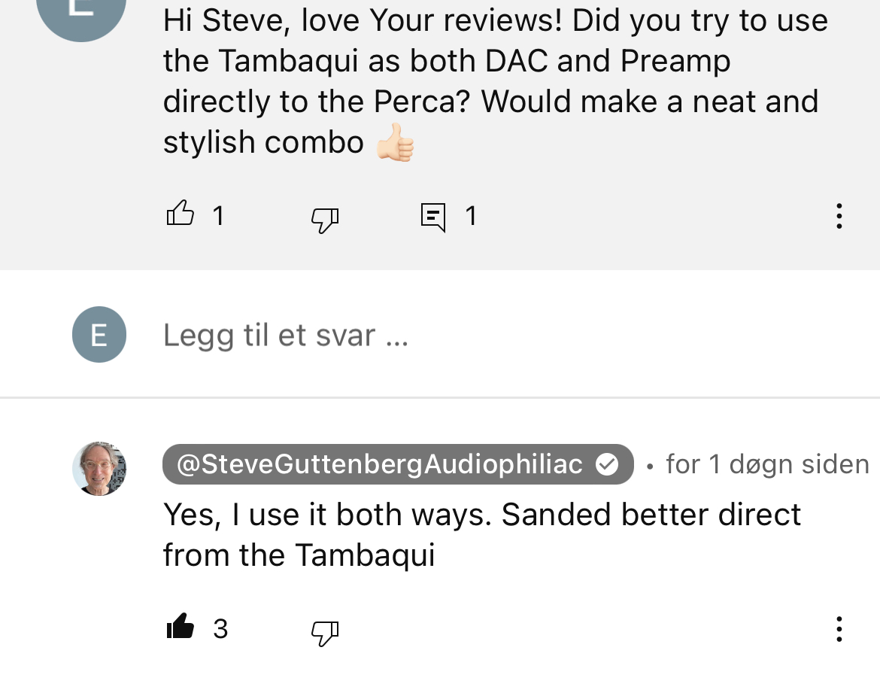This screenshot has height=696, width=880.
Task: Tap the like count on top comment
Action: 219,217
